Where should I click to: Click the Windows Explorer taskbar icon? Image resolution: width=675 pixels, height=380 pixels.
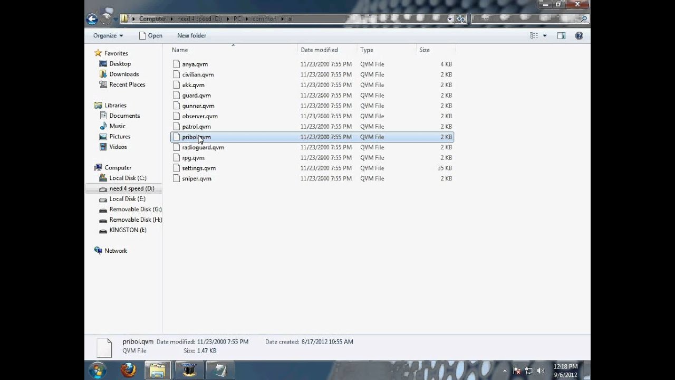tap(157, 370)
